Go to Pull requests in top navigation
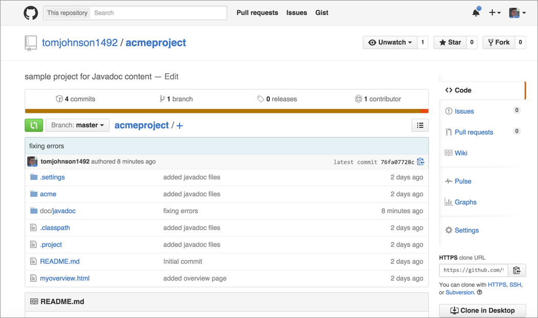 [x=257, y=13]
